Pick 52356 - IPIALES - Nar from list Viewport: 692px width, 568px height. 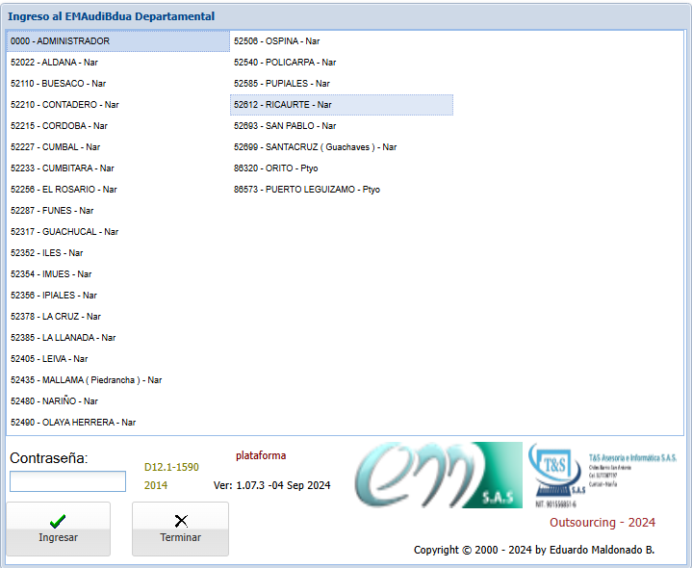54,296
